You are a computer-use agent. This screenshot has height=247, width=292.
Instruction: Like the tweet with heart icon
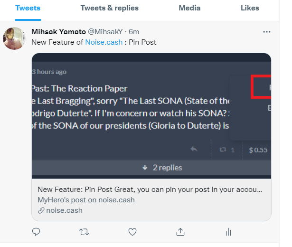[132, 232]
